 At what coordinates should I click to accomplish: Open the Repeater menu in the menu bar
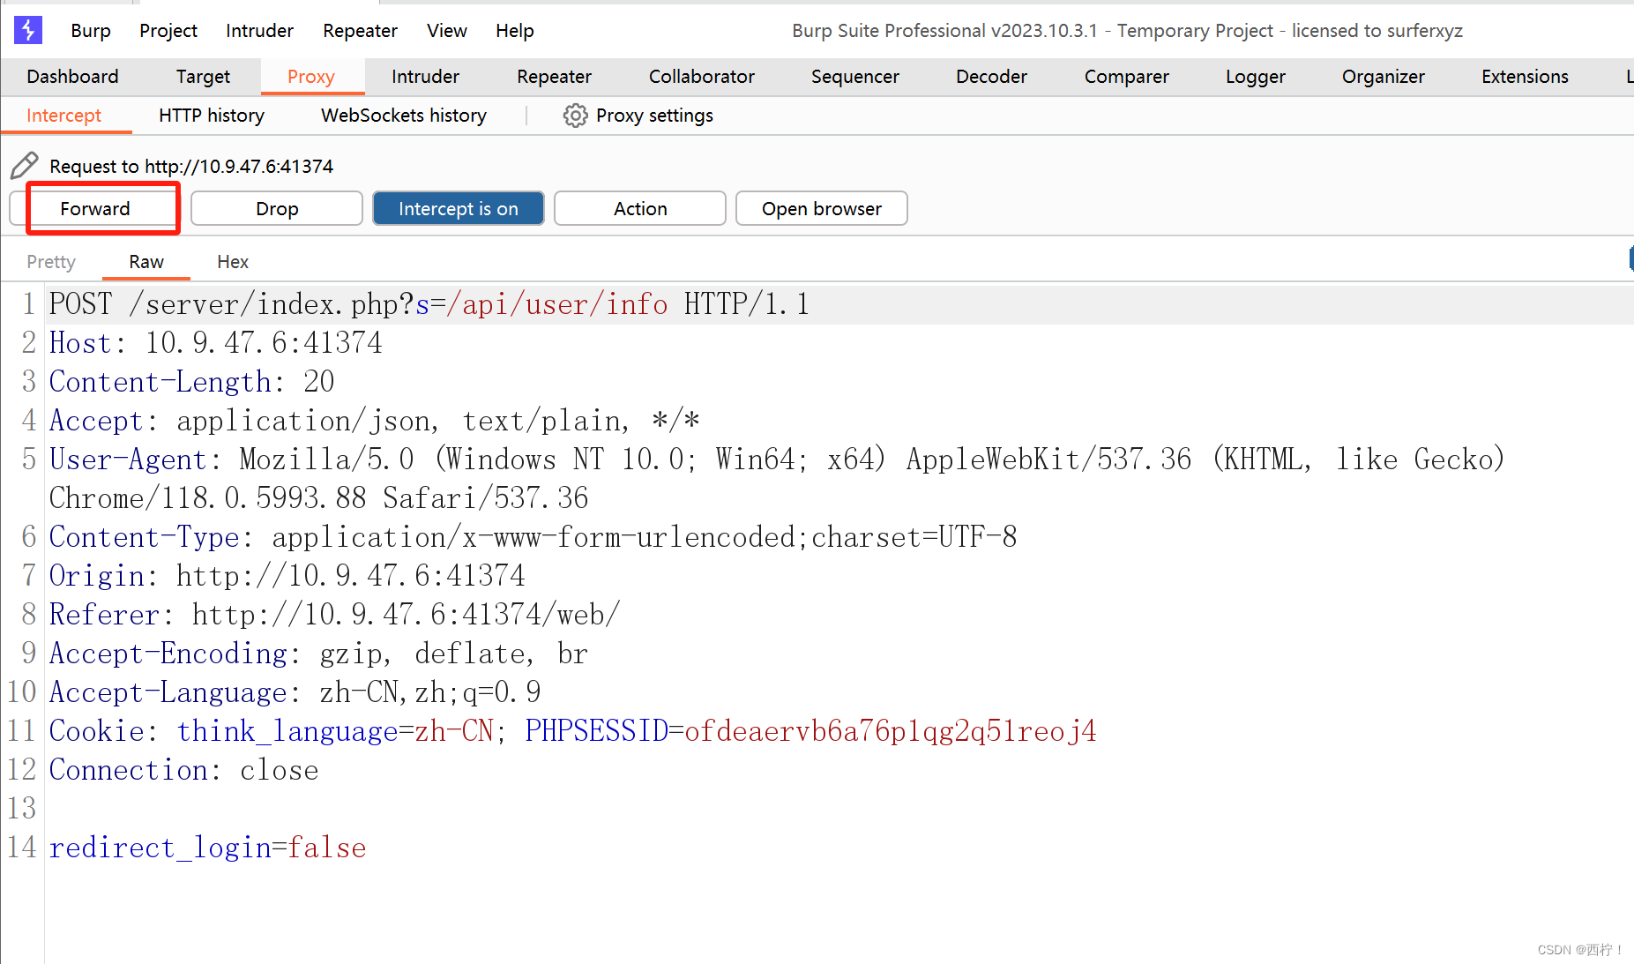[360, 30]
